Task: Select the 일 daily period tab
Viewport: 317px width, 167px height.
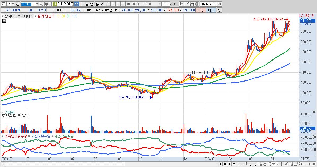Action: pyautogui.click(x=76, y=4)
